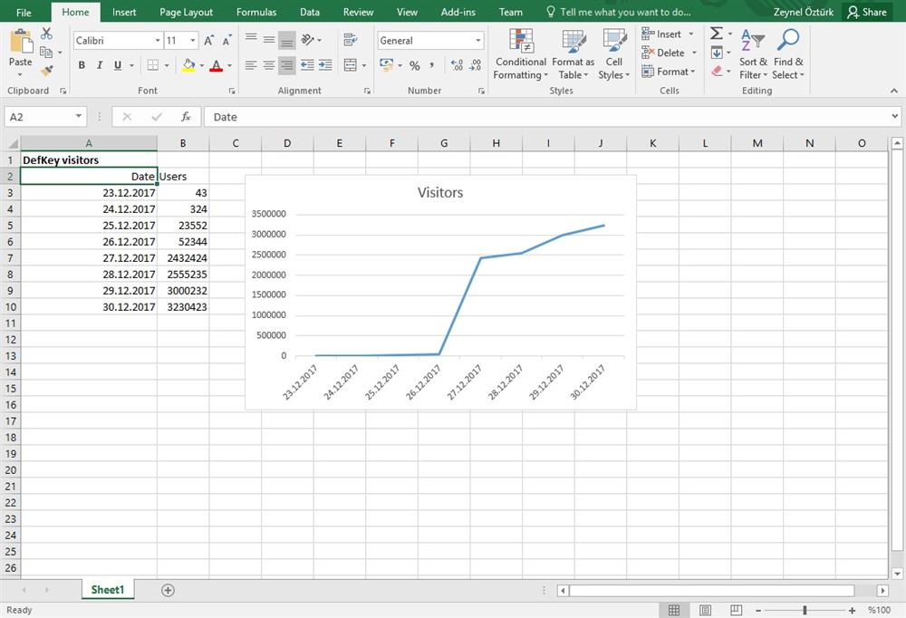Open the font name Calibri dropdown
Screen dimensions: 906x618
pyautogui.click(x=158, y=41)
